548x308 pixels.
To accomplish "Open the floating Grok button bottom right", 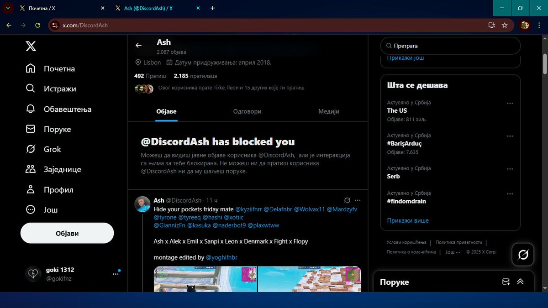I will point(522,255).
